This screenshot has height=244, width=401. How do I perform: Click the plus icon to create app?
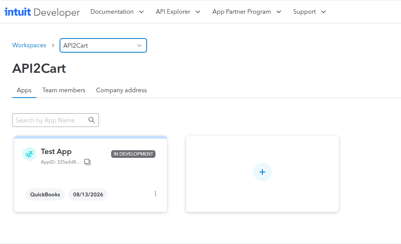tap(262, 172)
